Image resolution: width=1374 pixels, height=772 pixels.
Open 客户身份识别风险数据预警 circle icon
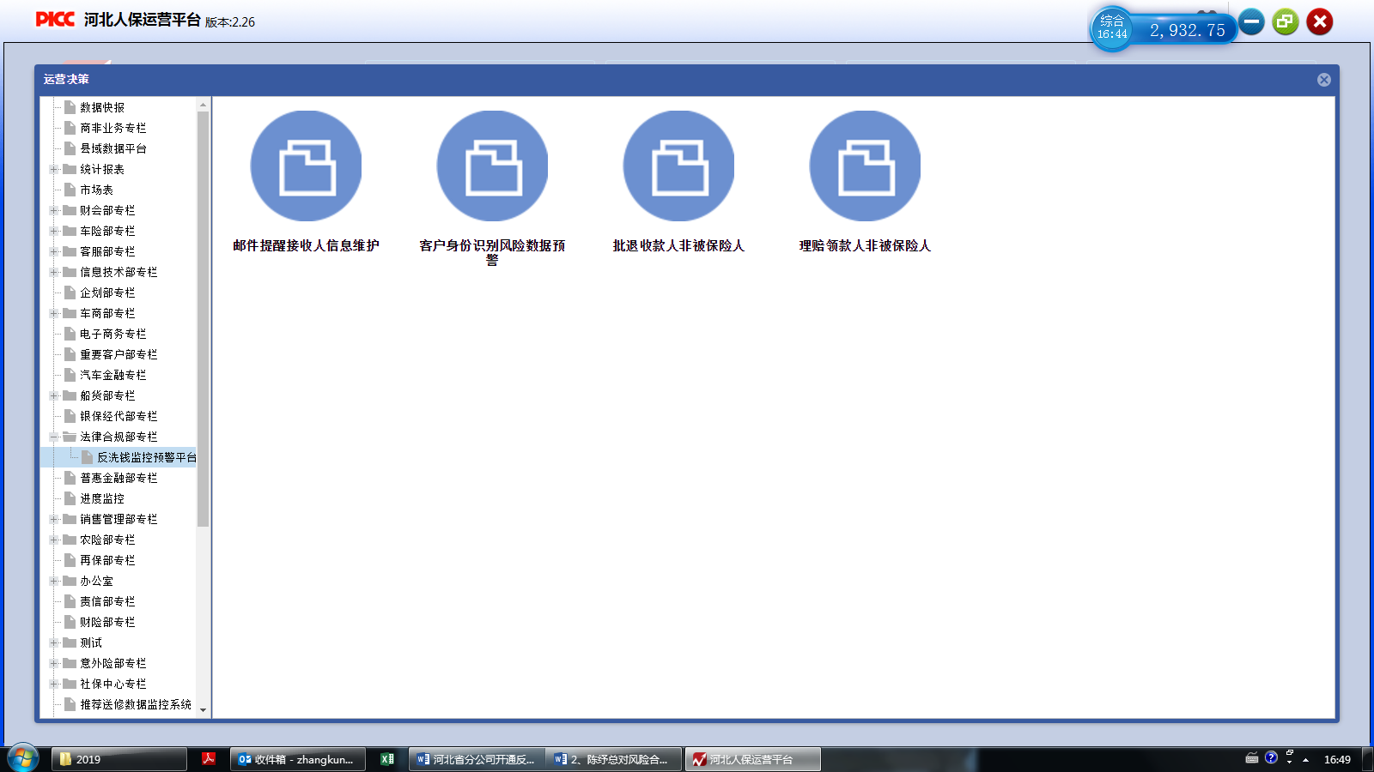point(492,166)
